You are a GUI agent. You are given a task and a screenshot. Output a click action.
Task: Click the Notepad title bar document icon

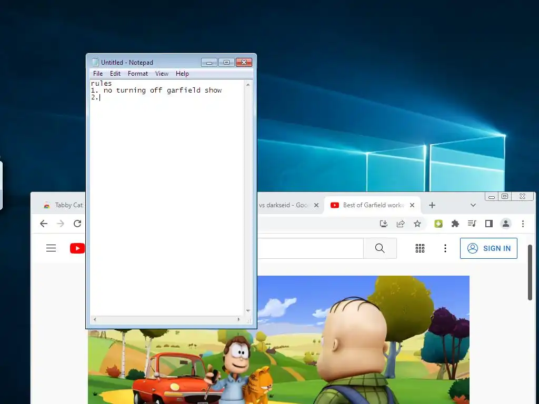pyautogui.click(x=95, y=62)
